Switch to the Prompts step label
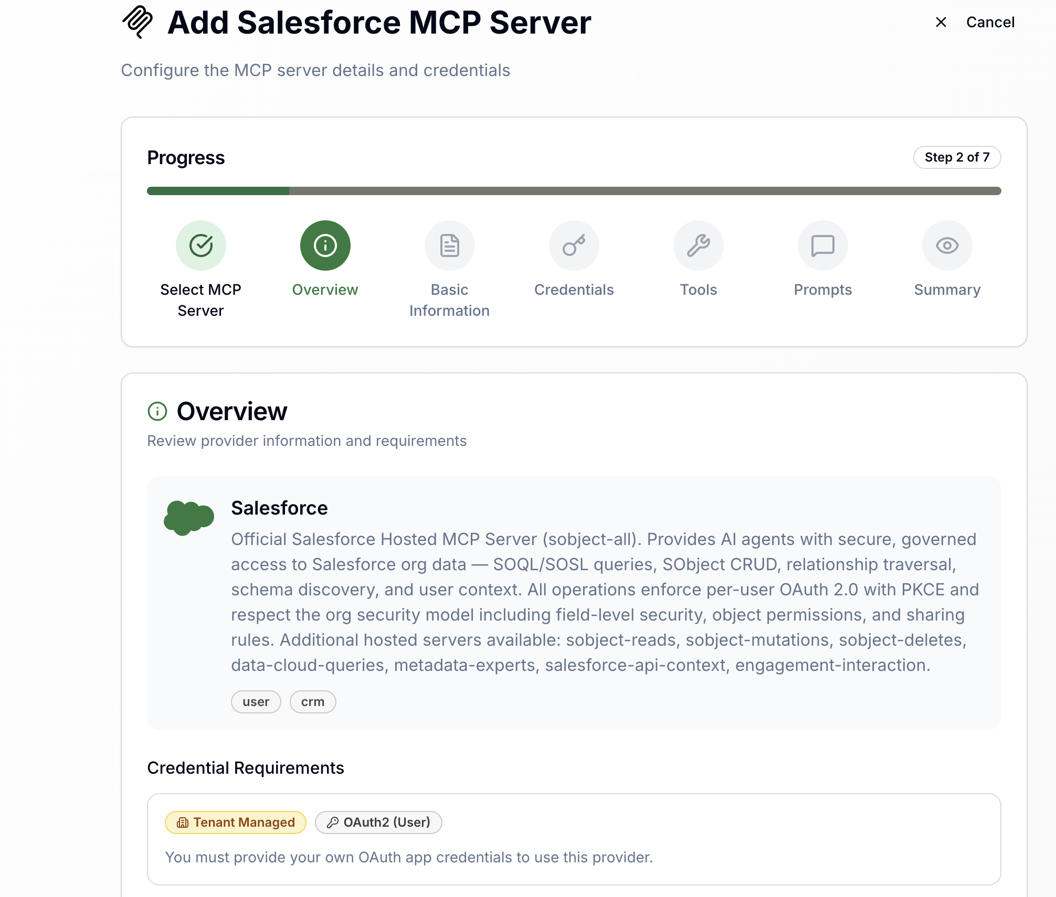The height and width of the screenshot is (897, 1056). click(822, 290)
